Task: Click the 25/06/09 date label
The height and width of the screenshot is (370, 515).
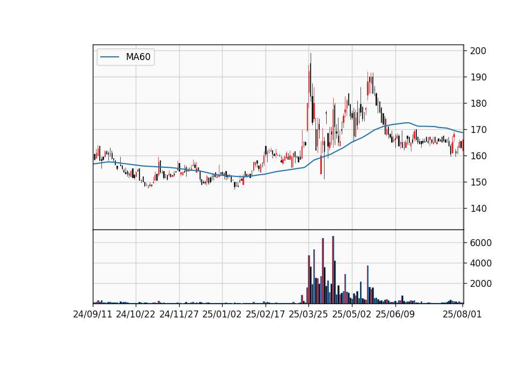Action: click(x=395, y=314)
